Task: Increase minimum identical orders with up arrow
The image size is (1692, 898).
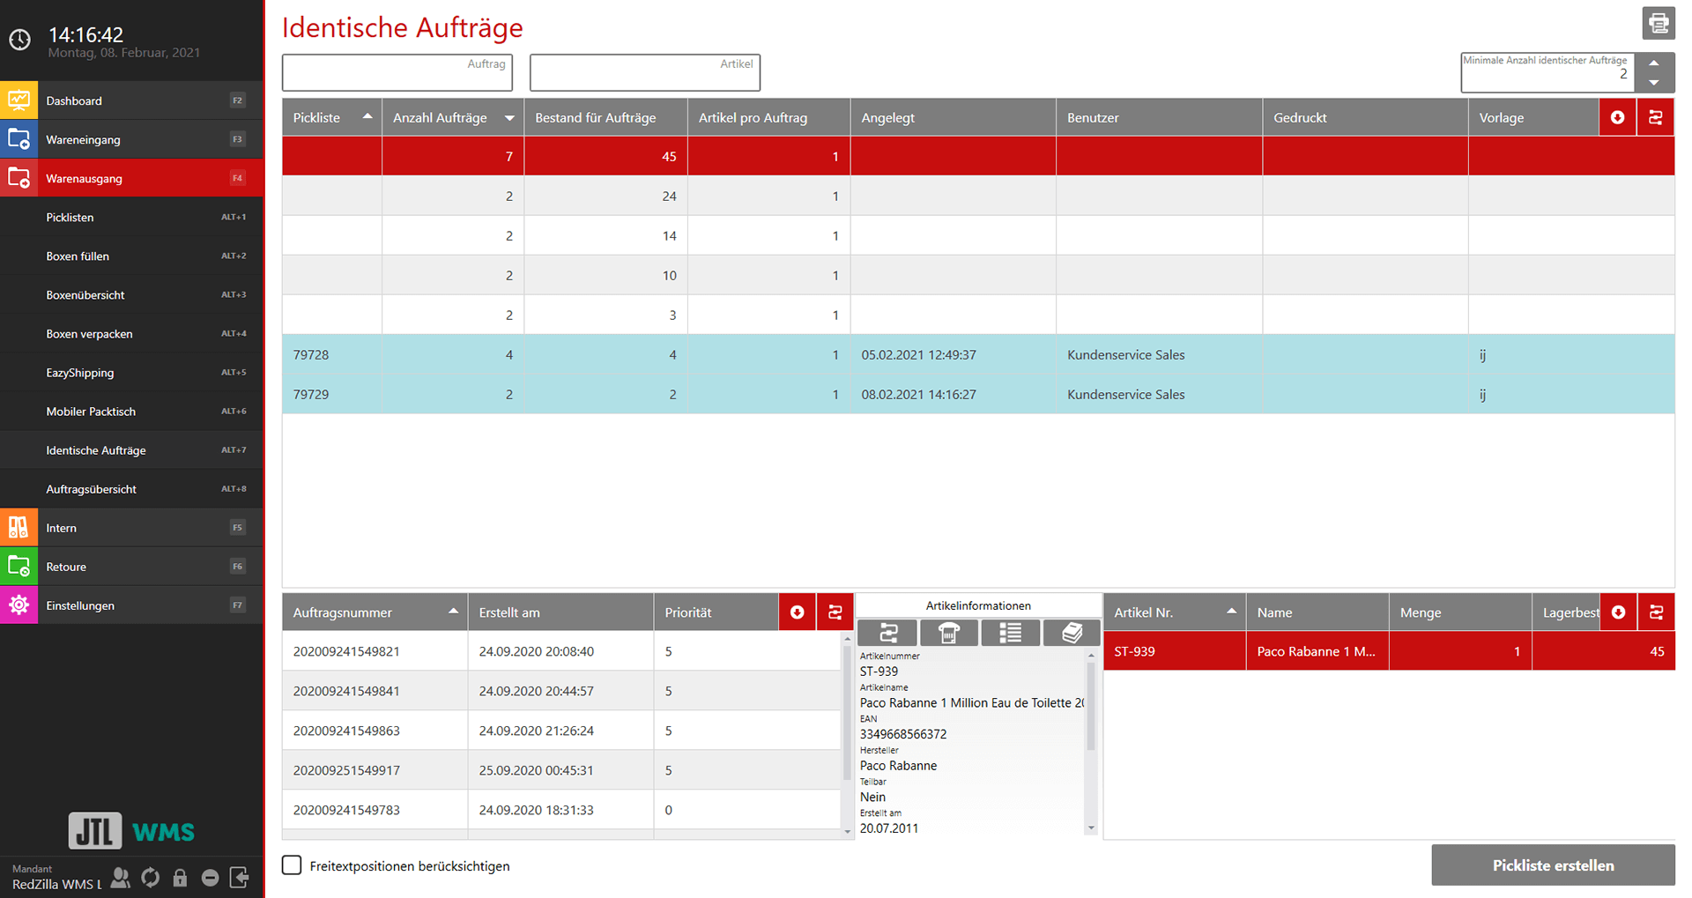Action: 1654,63
